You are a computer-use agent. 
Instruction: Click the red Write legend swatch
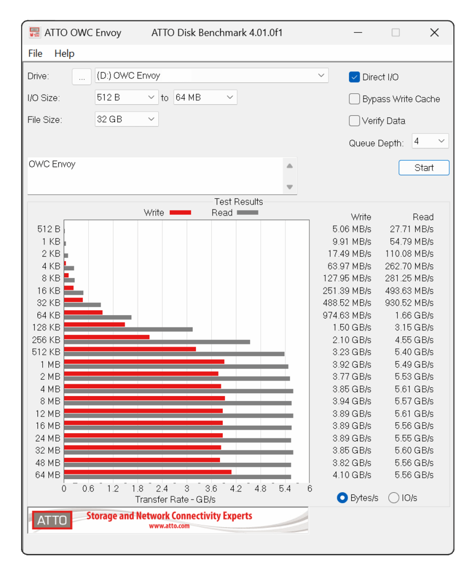tap(180, 213)
